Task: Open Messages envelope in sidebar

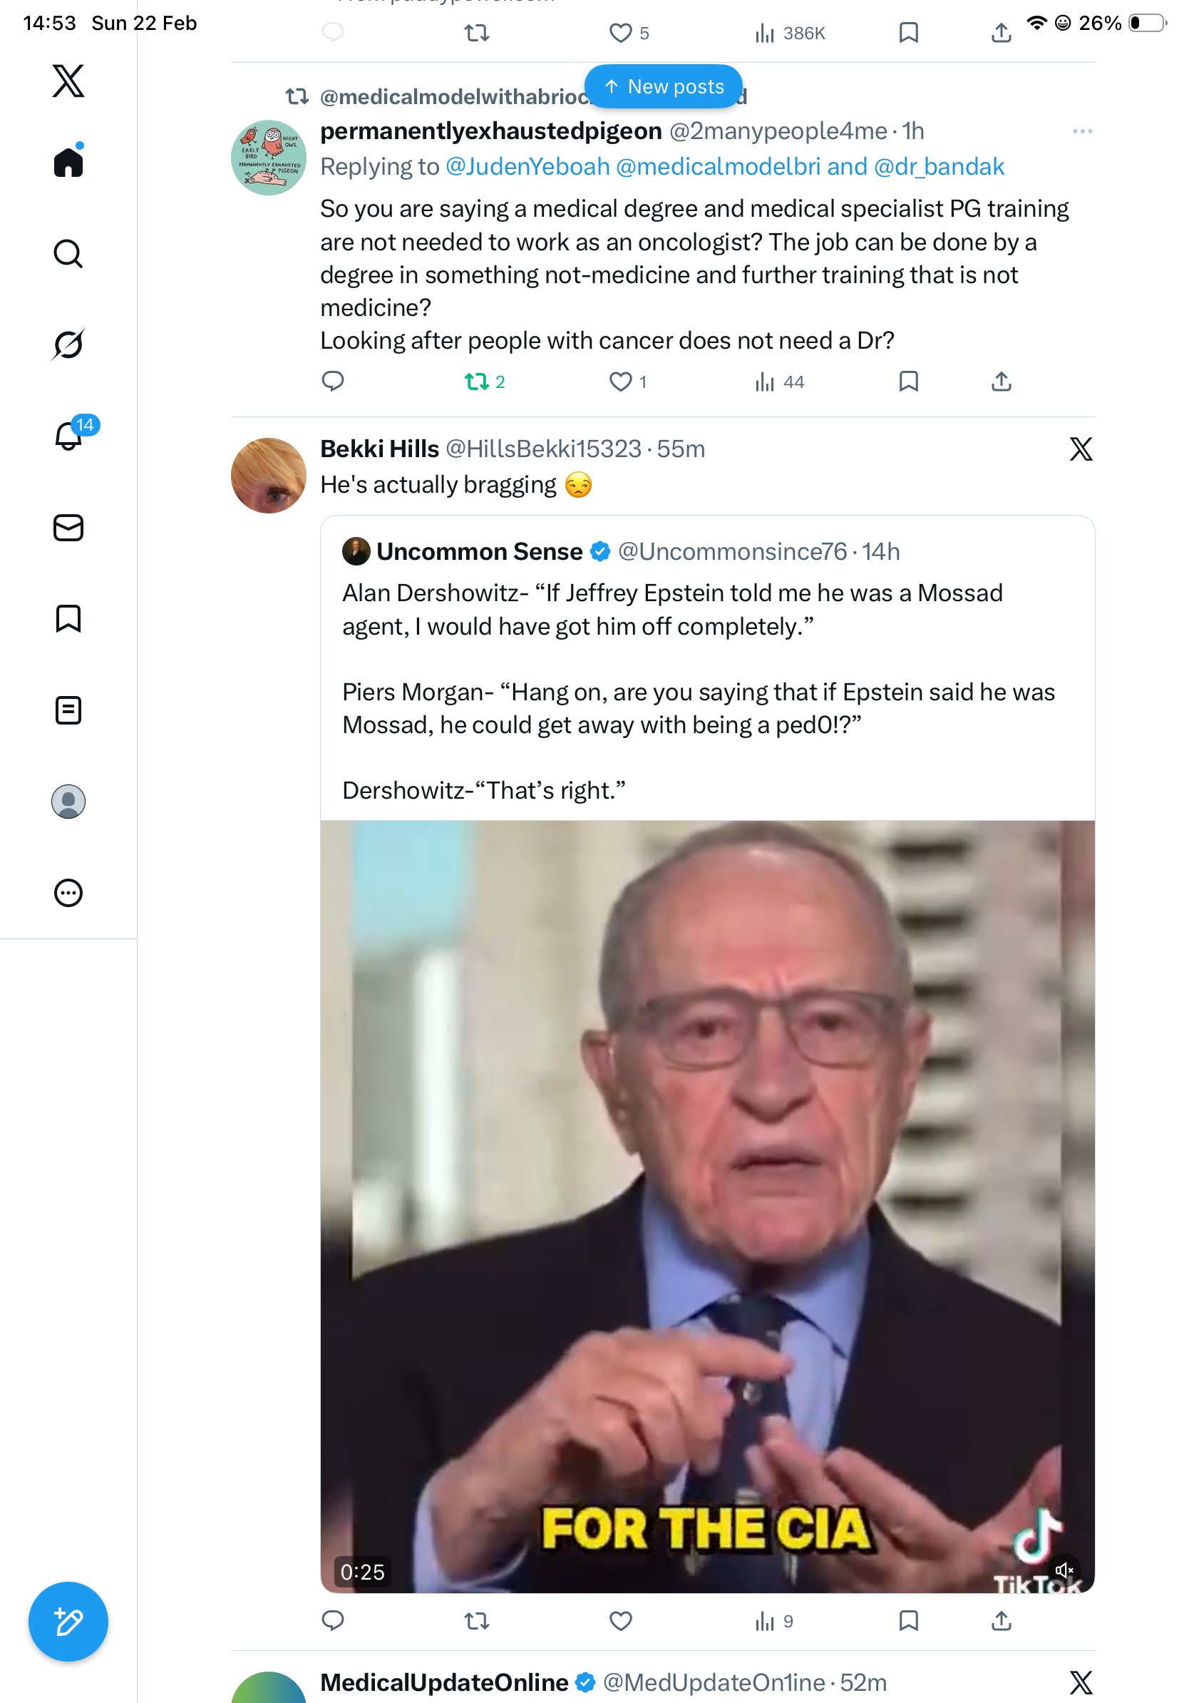Action: click(x=68, y=528)
